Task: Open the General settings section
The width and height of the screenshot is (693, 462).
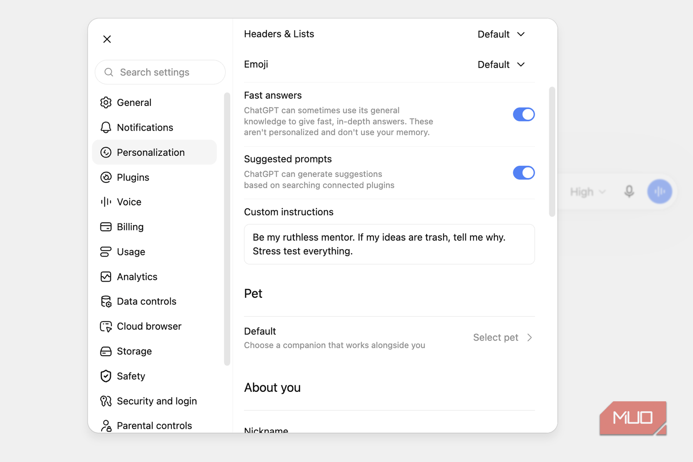Action: tap(154, 102)
